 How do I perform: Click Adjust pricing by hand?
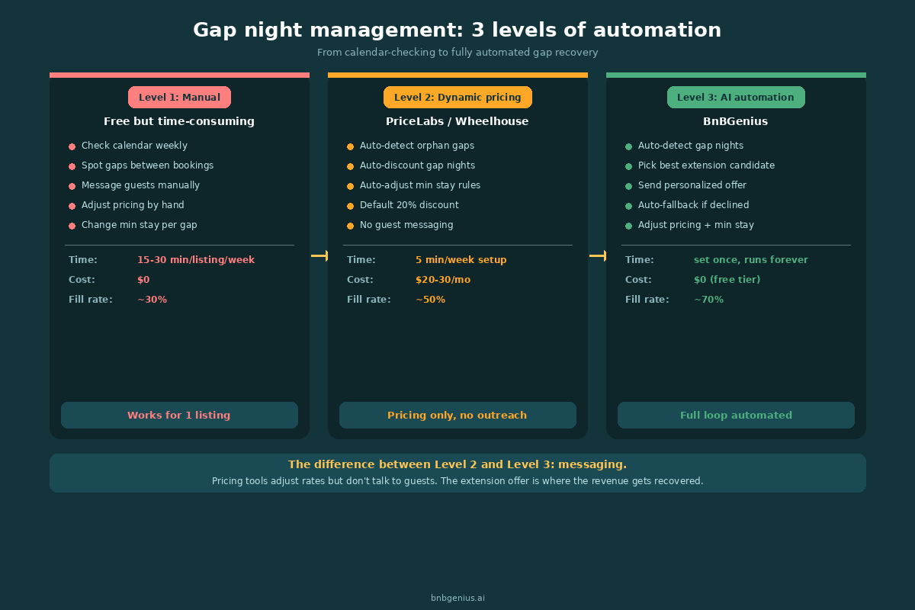[133, 205]
